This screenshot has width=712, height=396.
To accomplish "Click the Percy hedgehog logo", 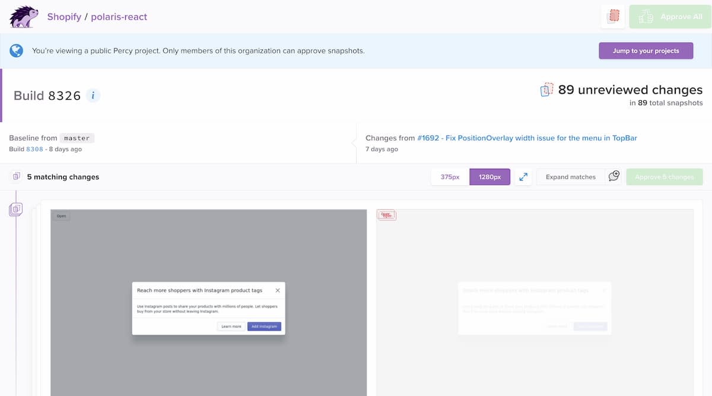I will (x=24, y=17).
